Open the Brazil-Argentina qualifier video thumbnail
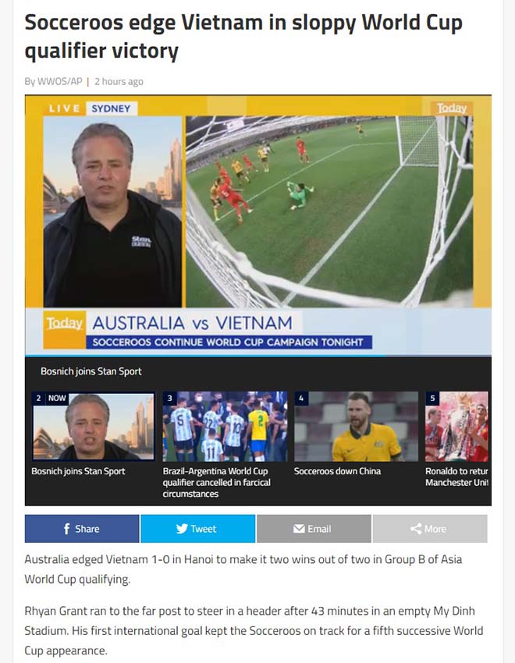The width and height of the screenshot is (515, 663). click(225, 426)
